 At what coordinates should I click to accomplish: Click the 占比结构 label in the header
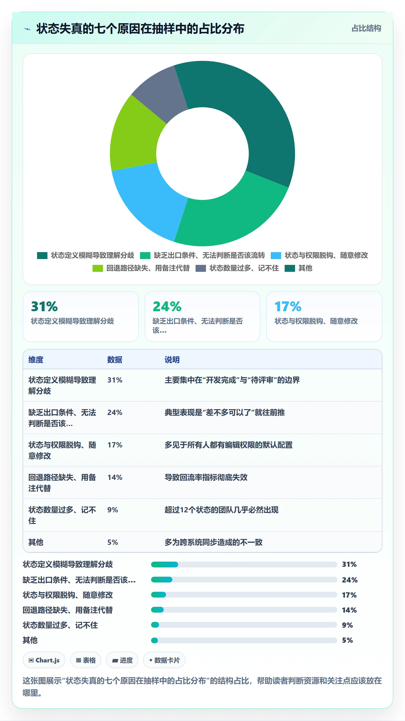tap(366, 28)
